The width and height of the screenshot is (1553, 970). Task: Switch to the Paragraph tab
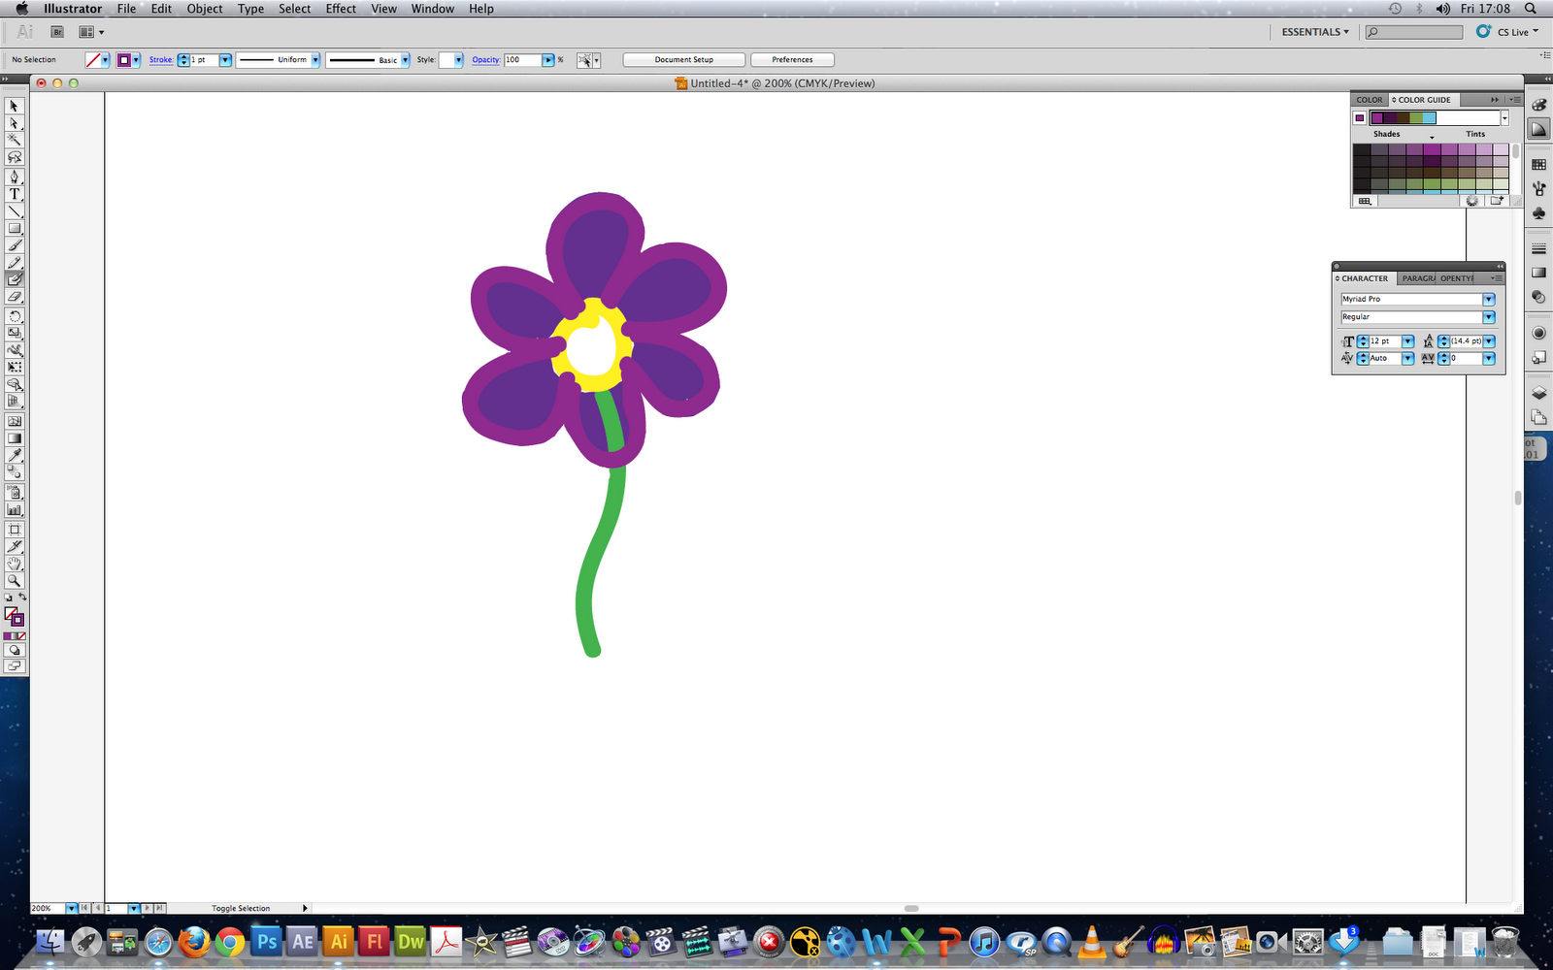pos(1418,278)
